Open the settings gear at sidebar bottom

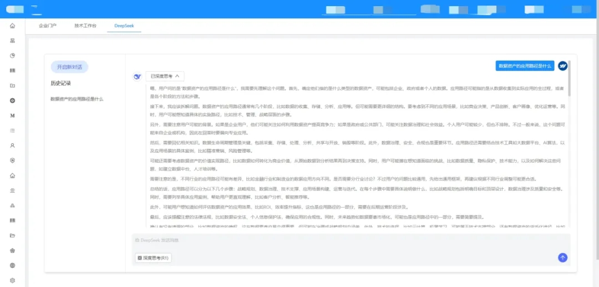tap(12, 280)
